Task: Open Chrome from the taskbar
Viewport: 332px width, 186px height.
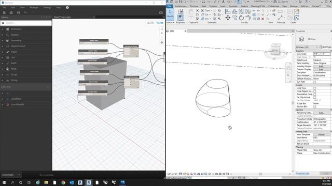Action: tap(63, 182)
